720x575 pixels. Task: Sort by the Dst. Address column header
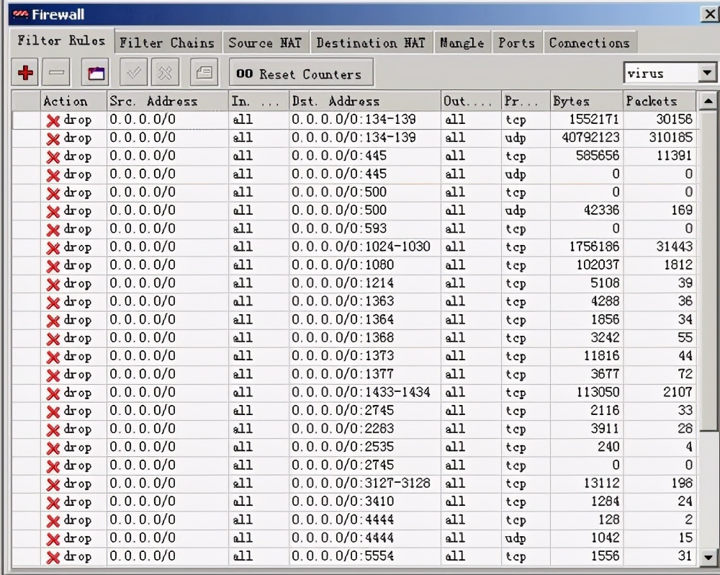point(364,101)
